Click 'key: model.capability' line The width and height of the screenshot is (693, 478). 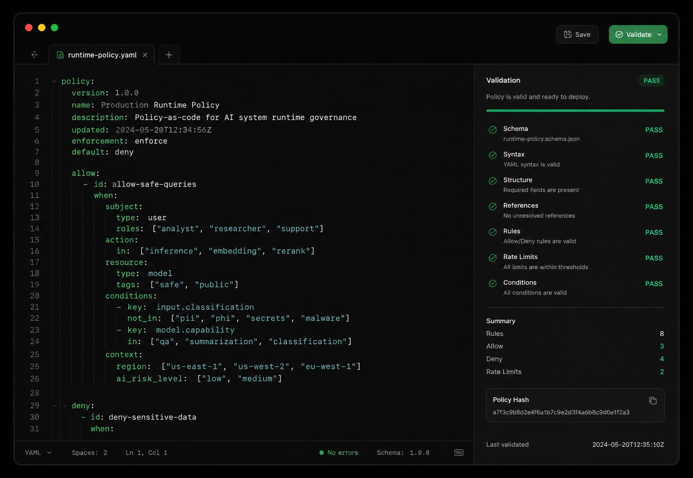(x=181, y=330)
